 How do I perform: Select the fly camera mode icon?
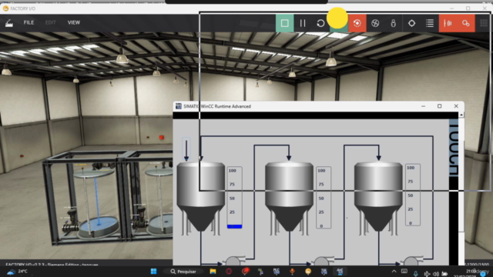[375, 23]
